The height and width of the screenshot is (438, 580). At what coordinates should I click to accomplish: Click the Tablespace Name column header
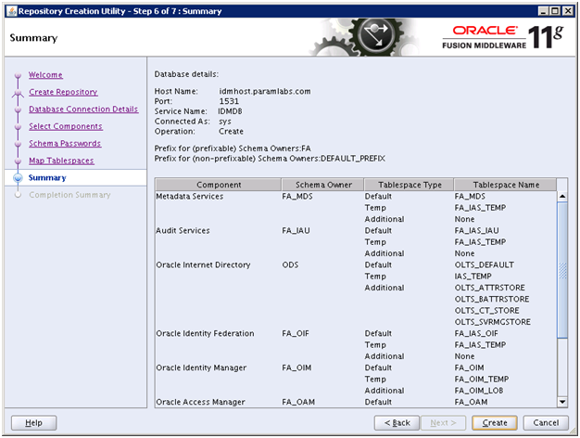pos(506,185)
